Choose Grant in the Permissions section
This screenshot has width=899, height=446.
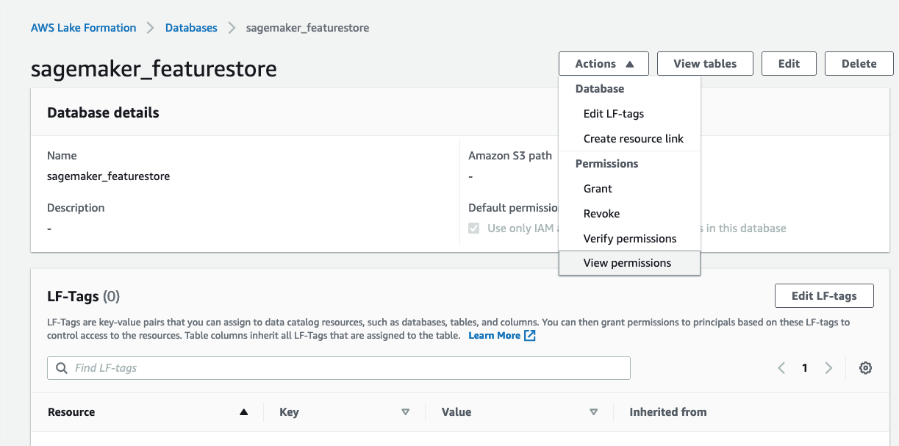pyautogui.click(x=598, y=189)
